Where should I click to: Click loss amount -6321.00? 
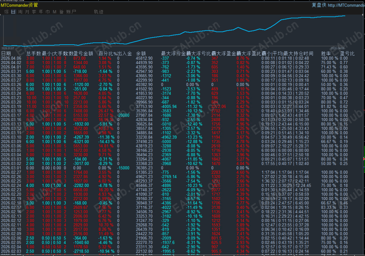point(81,142)
